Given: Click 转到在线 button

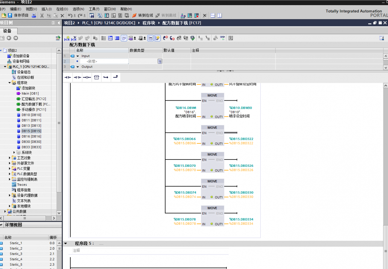Looking at the screenshot, I should (143, 15).
